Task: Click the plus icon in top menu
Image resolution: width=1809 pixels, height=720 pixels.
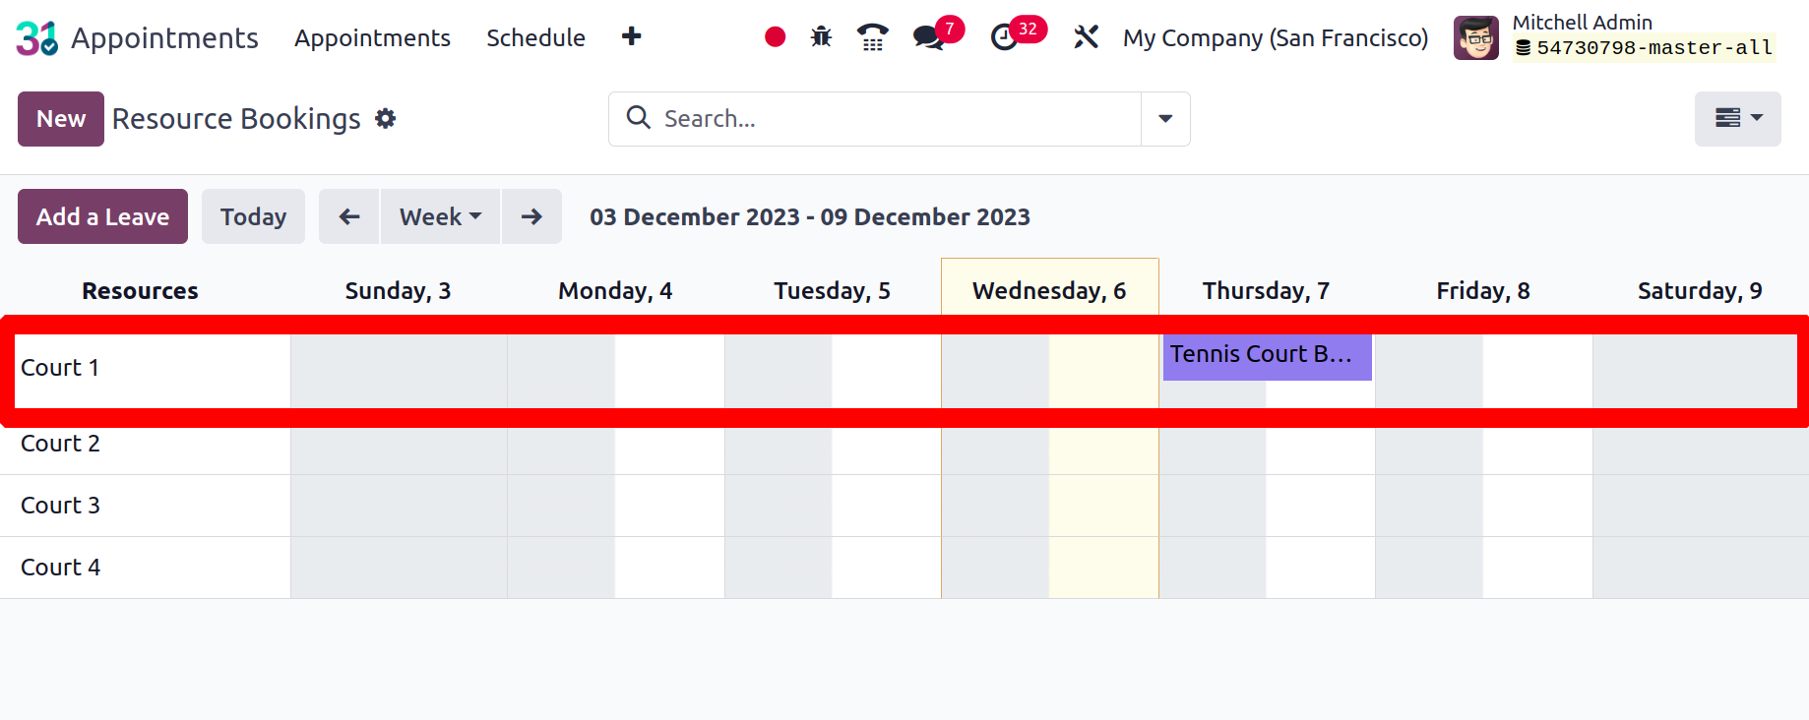Action: (632, 36)
